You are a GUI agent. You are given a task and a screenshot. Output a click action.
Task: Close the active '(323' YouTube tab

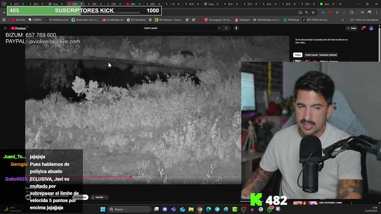click(x=81, y=4)
